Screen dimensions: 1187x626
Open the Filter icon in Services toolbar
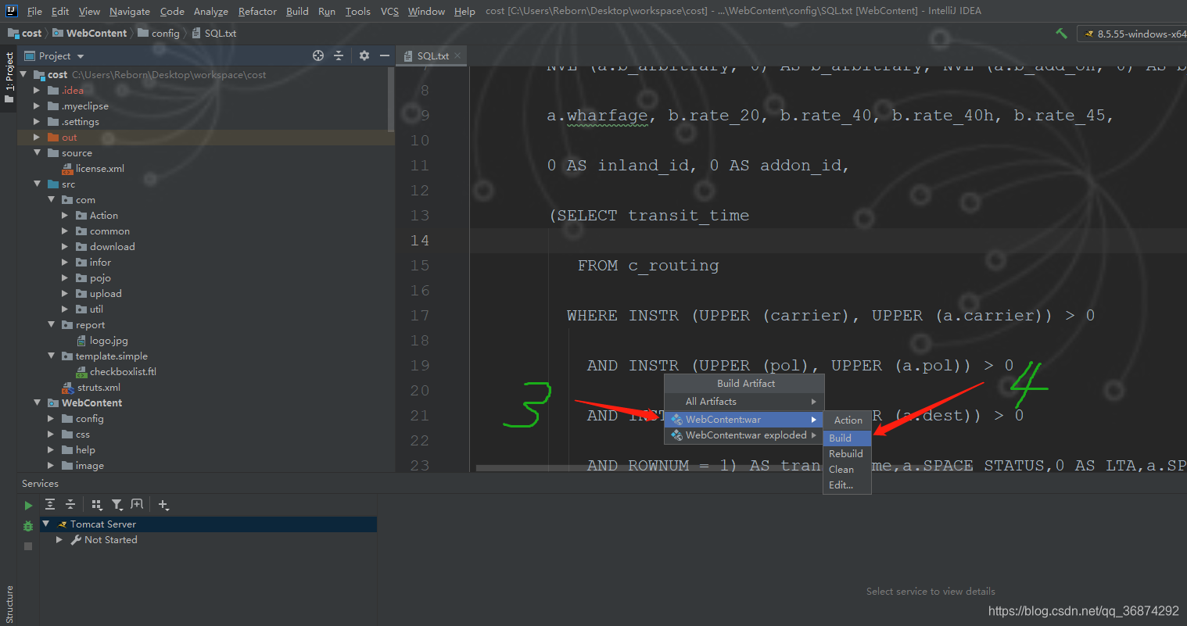pyautogui.click(x=117, y=505)
